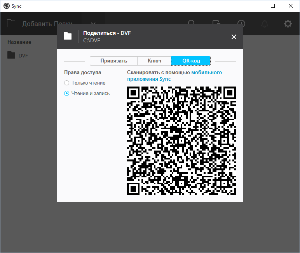Open the notifications bell
Viewport: 300px width, 253px height.
pos(265,24)
